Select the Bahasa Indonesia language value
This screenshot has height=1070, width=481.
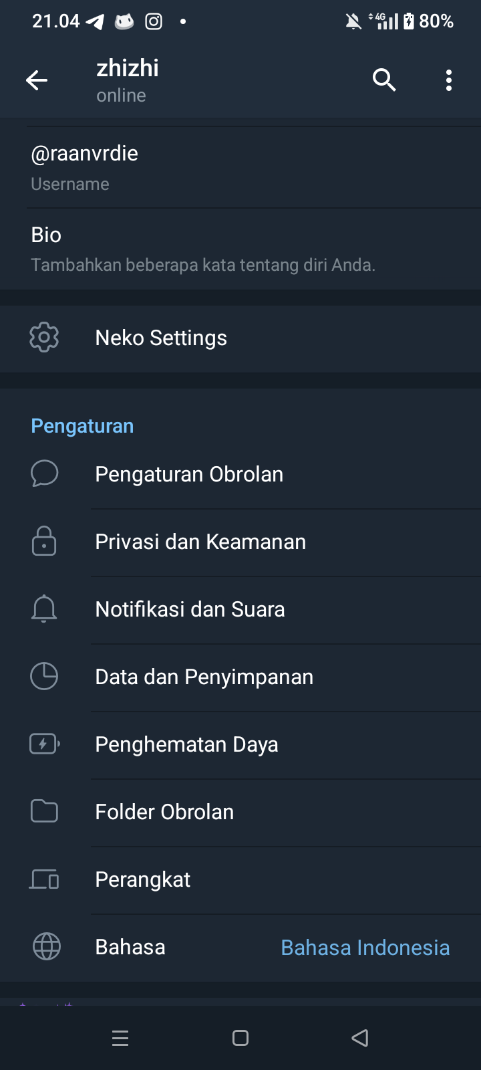point(365,948)
